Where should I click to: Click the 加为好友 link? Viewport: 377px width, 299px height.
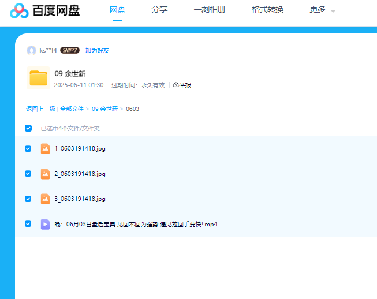point(97,50)
